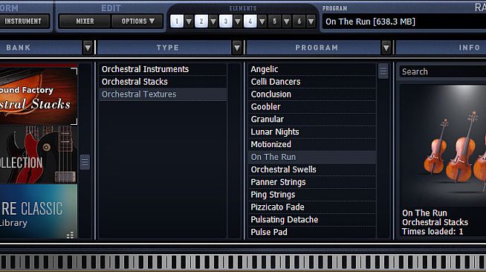The width and height of the screenshot is (486, 272).
Task: Toggle element 6 button
Action: tap(299, 22)
